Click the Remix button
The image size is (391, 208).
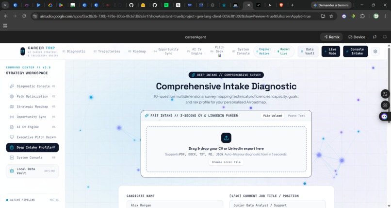(x=332, y=37)
